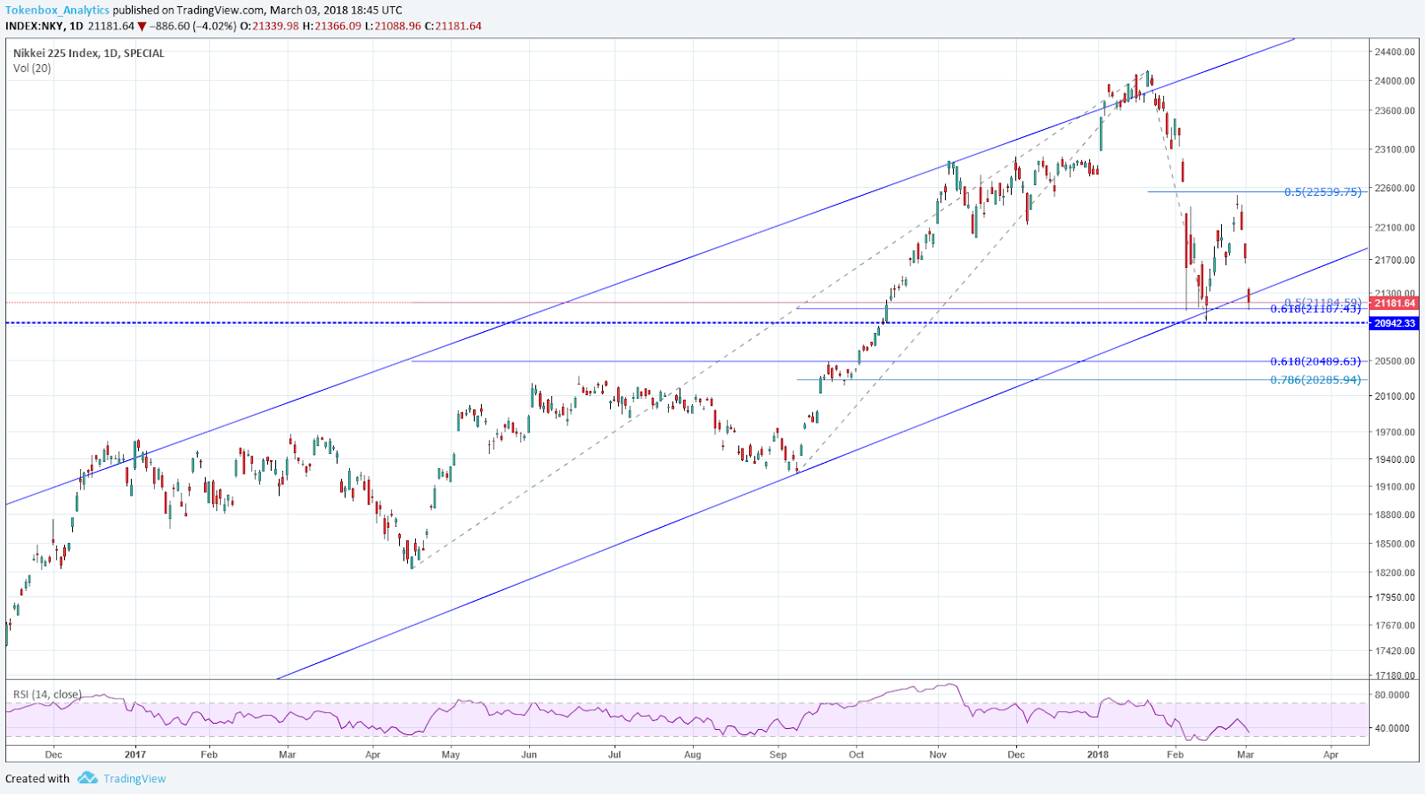The width and height of the screenshot is (1425, 794).
Task: Click the red down-arrow price change indicator
Action: point(142,27)
